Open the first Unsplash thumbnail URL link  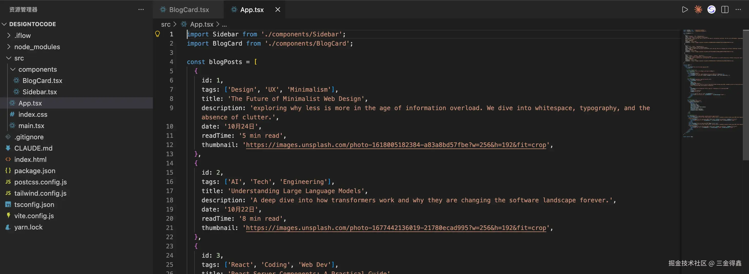[396, 145]
